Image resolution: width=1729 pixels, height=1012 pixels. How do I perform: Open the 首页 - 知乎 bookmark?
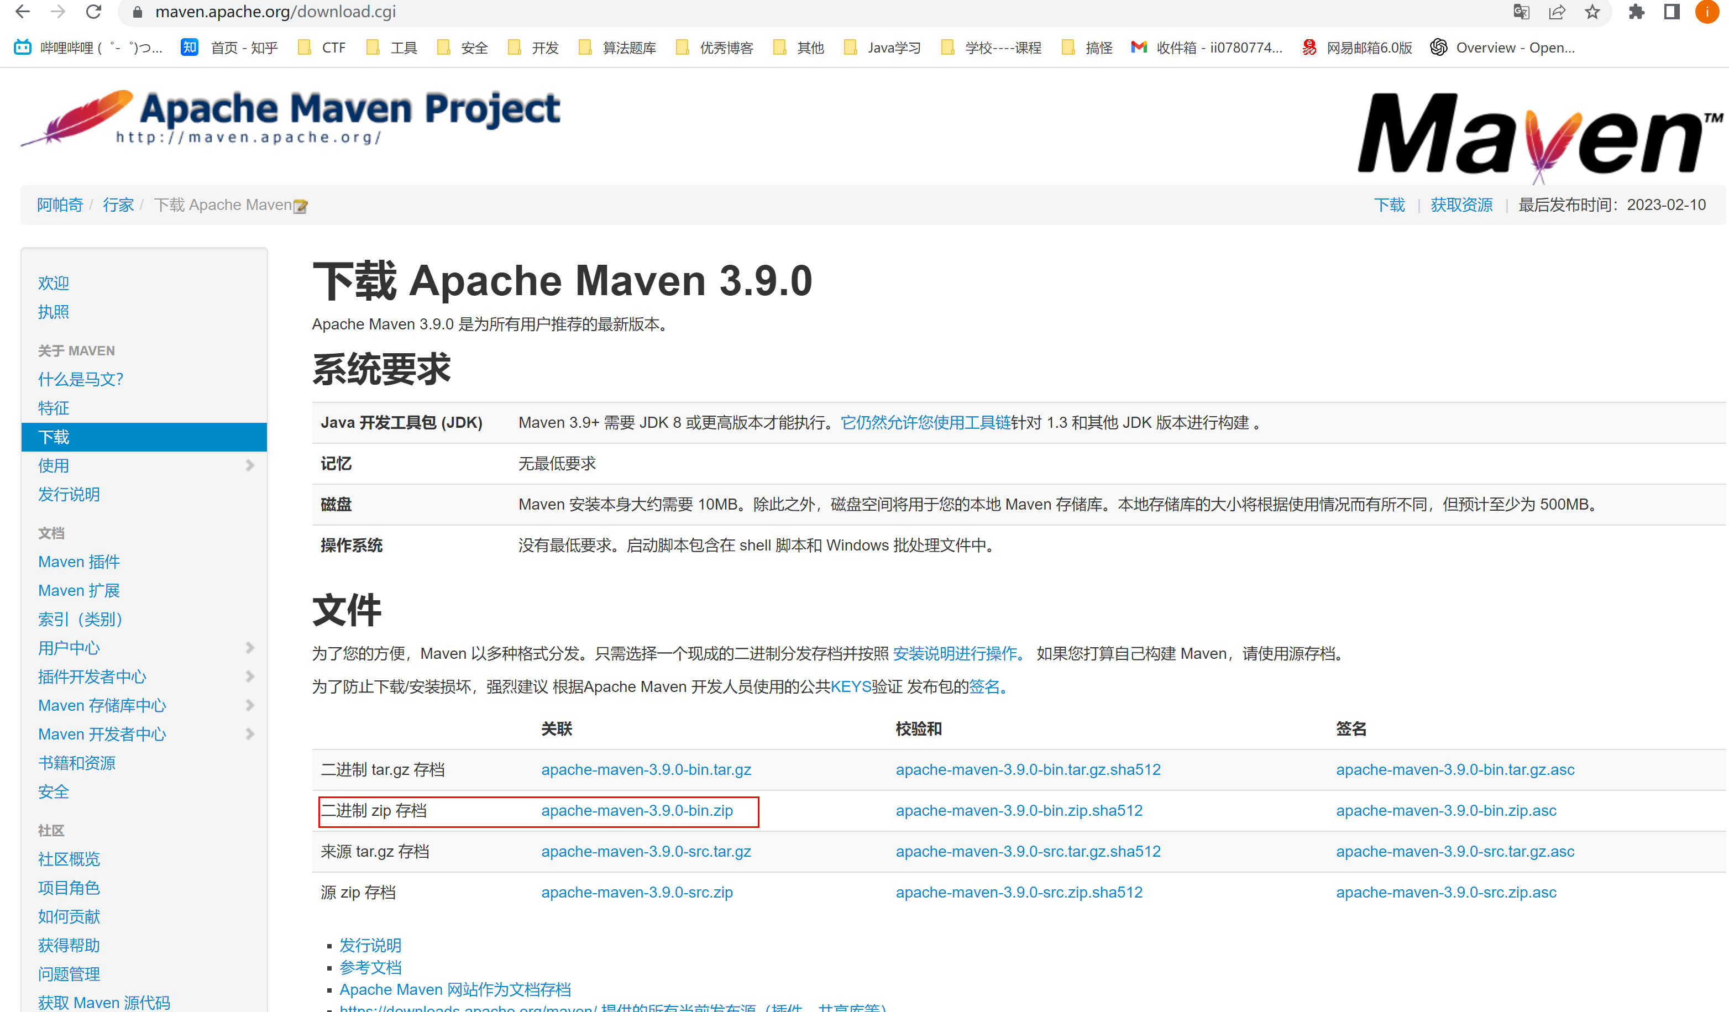(x=229, y=48)
